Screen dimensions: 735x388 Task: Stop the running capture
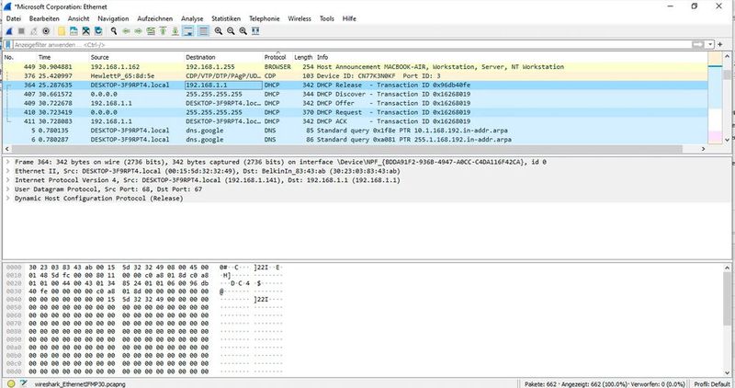(21, 31)
